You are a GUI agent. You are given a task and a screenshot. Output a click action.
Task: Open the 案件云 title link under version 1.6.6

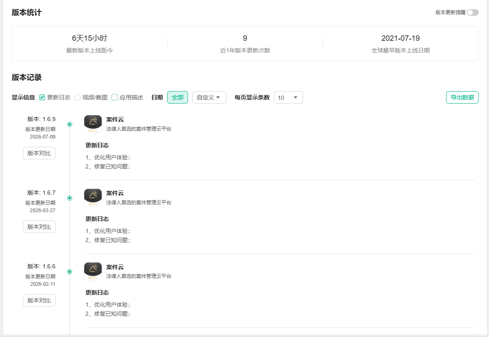[x=115, y=267]
